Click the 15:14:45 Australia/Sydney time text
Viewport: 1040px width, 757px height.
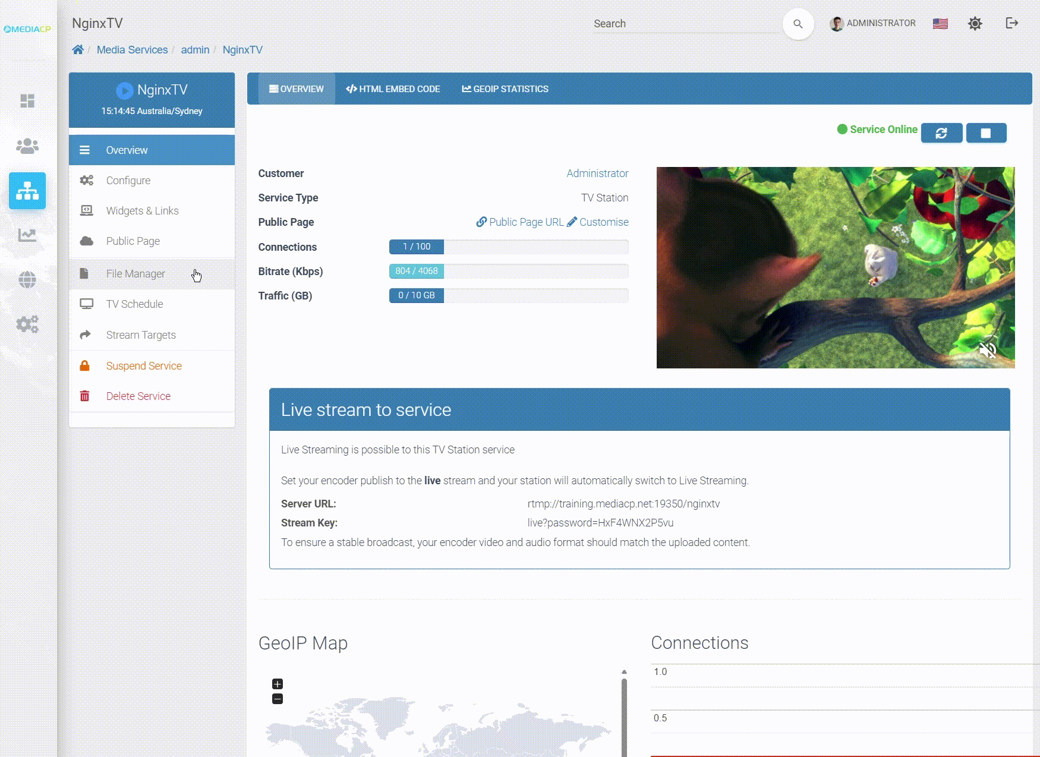coord(152,111)
